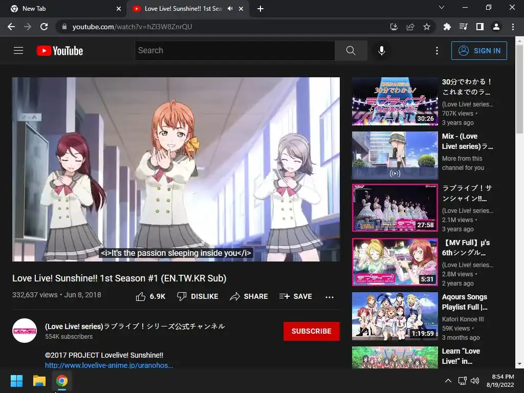The width and height of the screenshot is (524, 393).
Task: Open the 30分でわかる！ video title
Action: click(x=467, y=86)
